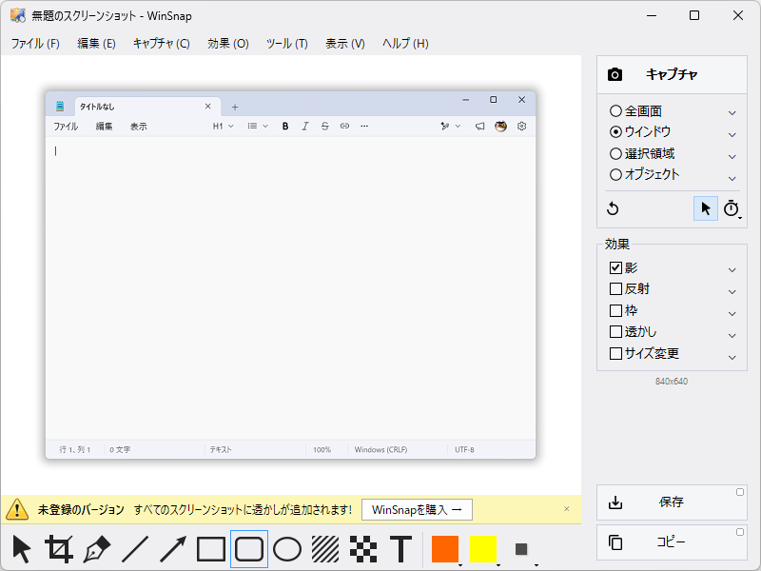This screenshot has height=571, width=761.
Task: Enable the 枠 outline effect
Action: 624,310
